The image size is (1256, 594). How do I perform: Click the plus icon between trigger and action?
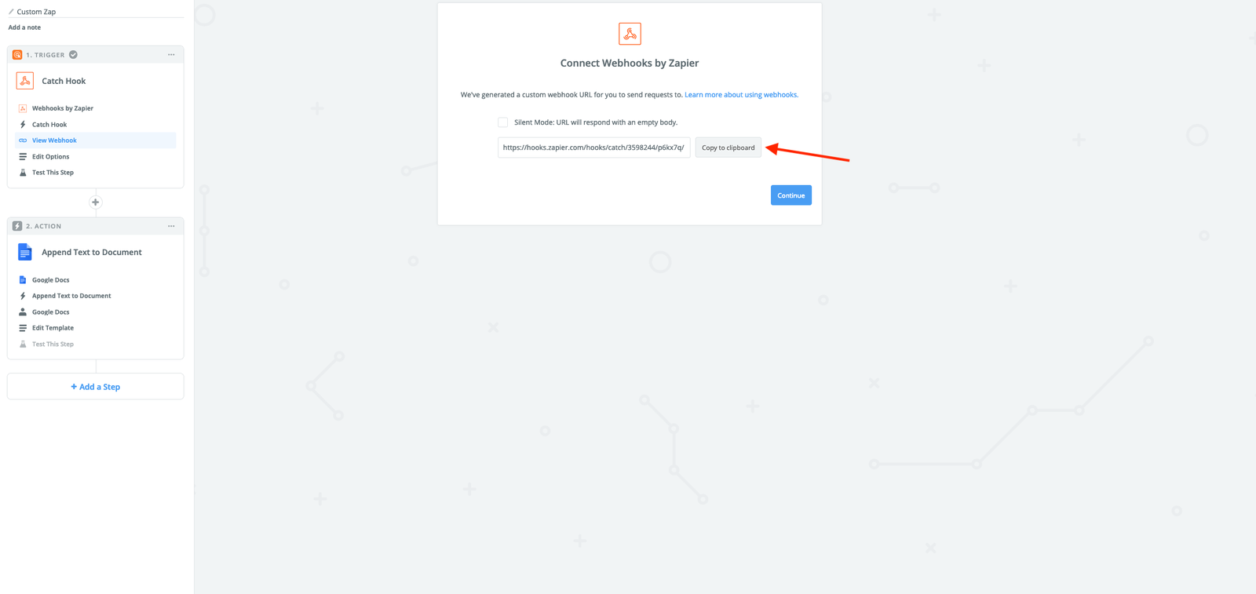96,202
